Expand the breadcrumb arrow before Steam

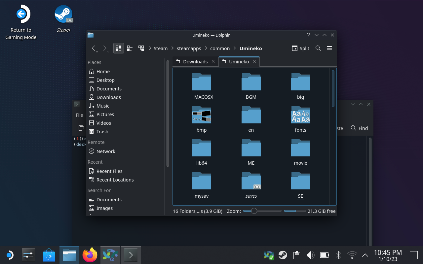[150, 48]
